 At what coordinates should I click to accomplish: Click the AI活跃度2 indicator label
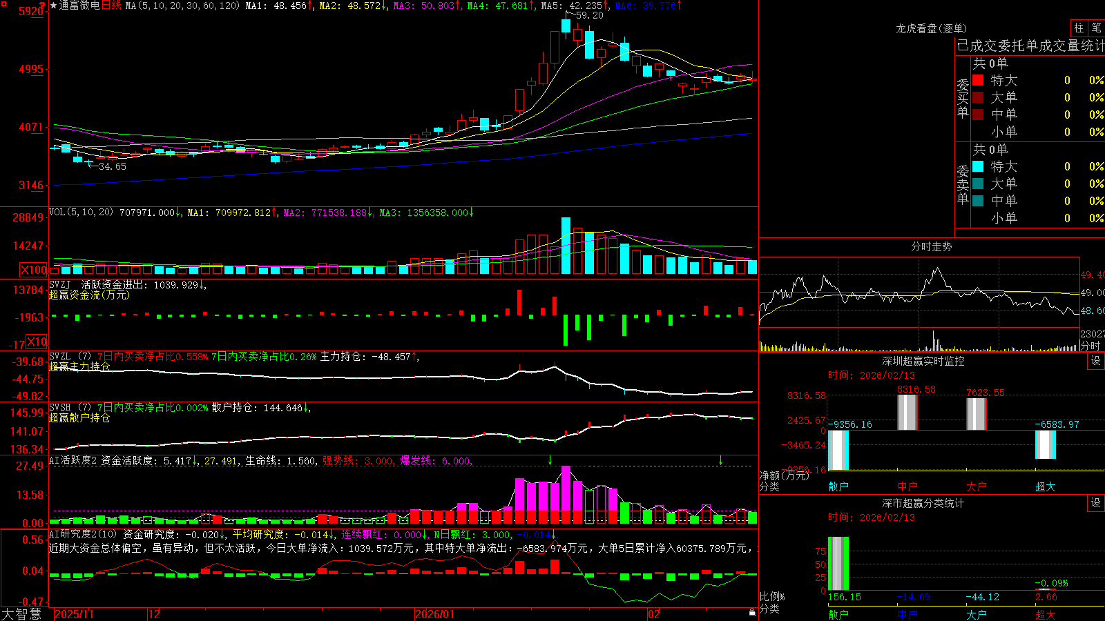point(73,460)
